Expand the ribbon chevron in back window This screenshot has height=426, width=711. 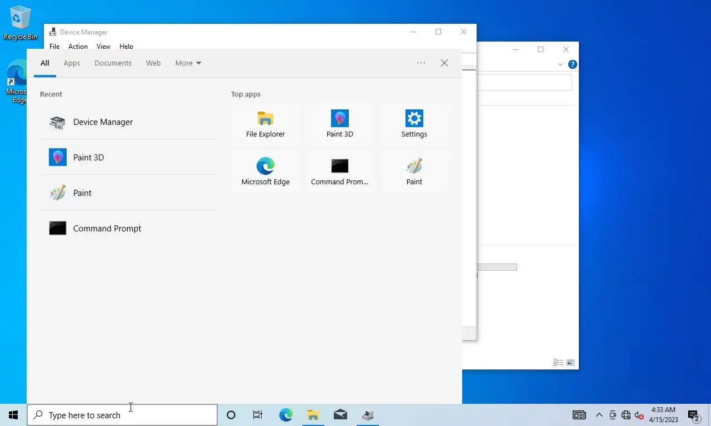tap(560, 64)
